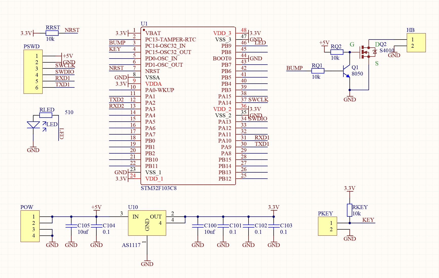This screenshot has width=439, height=278.
Task: Click the PD0-OSC_IN pin name
Action: (161, 59)
